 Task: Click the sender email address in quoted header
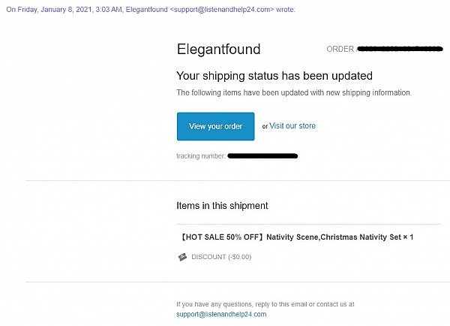(222, 10)
